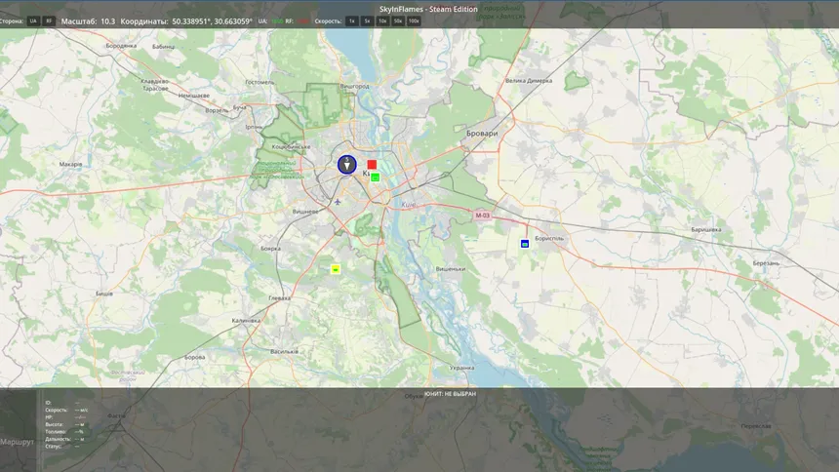Viewport: 839px width, 472px height.
Task: Click the Скорость field in unit info
Action: 66,410
